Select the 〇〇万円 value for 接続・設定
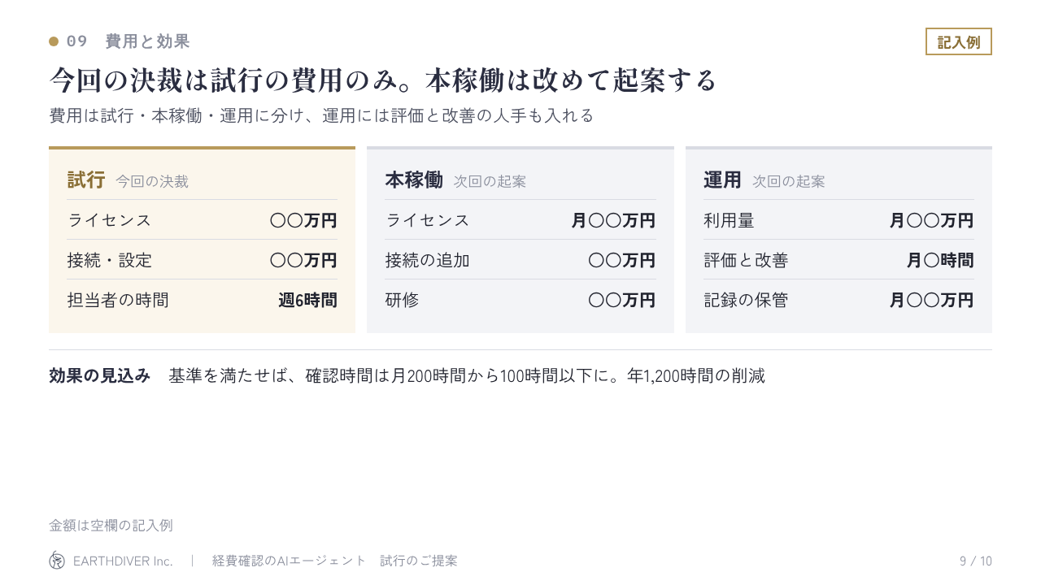The width and height of the screenshot is (1041, 585). (303, 260)
